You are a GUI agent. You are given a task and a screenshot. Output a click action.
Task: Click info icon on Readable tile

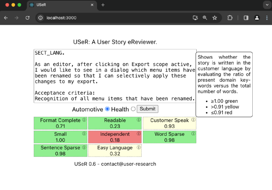coord(139,120)
